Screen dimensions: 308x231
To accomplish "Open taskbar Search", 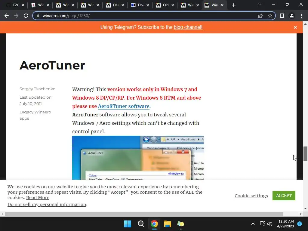I will pyautogui.click(x=141, y=224).
